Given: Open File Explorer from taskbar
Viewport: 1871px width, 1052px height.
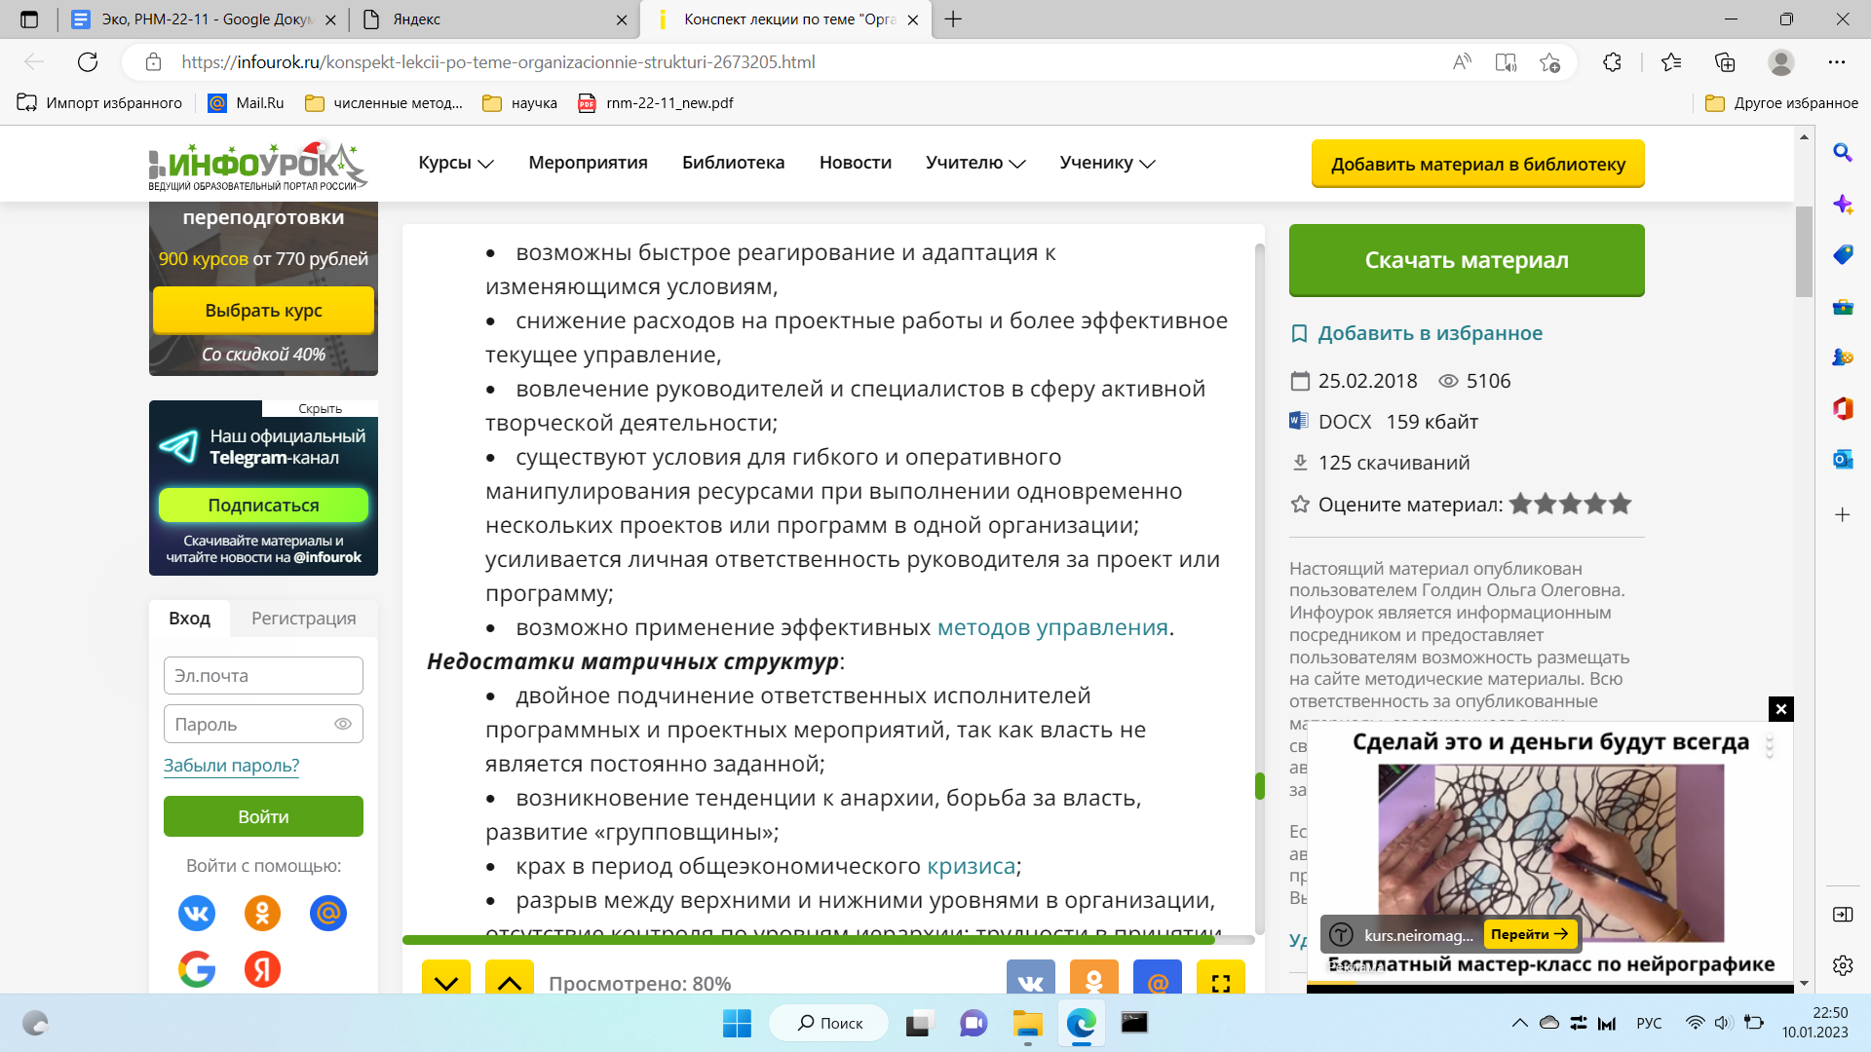Looking at the screenshot, I should 1027,1023.
